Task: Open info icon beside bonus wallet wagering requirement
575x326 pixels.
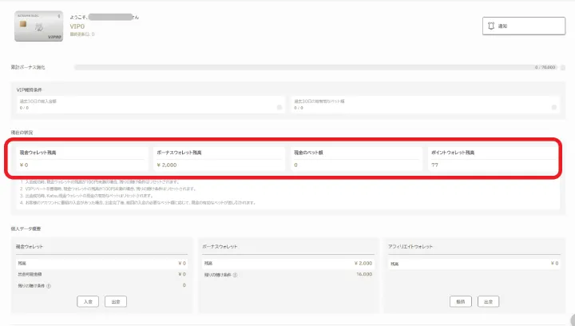Action: pos(235,275)
